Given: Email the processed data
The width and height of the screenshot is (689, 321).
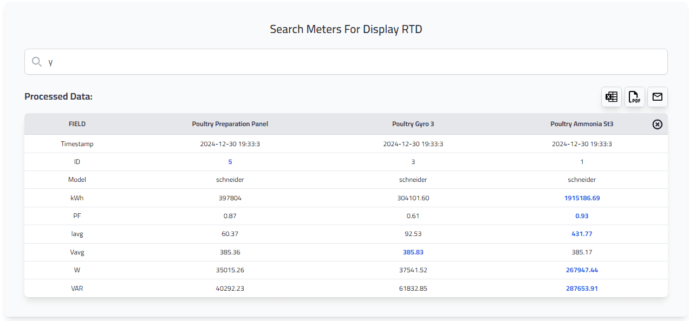Looking at the screenshot, I should 658,97.
